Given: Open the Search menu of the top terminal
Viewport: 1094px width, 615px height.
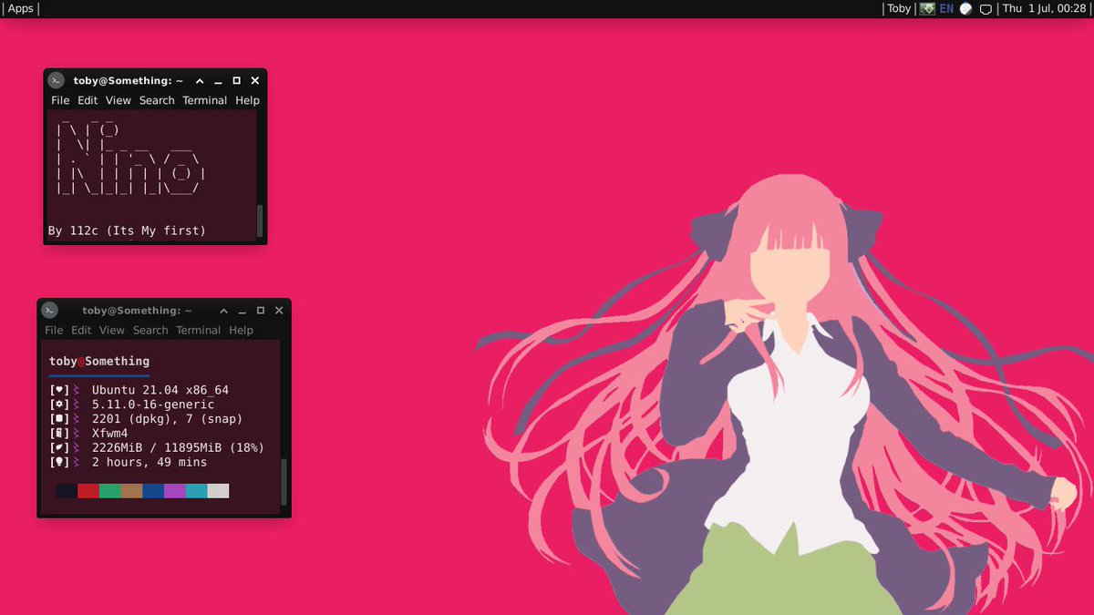Looking at the screenshot, I should pyautogui.click(x=157, y=100).
